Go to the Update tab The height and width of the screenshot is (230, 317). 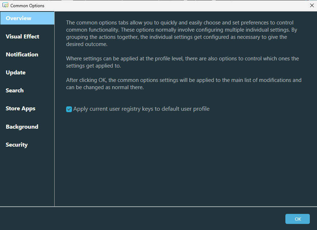tap(15, 73)
